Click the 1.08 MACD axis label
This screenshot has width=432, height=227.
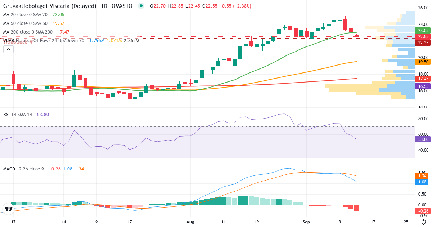(423, 182)
